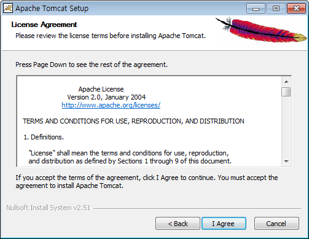Open the apache.org/licenses hyperlink
This screenshot has width=309, height=239.
(x=111, y=105)
